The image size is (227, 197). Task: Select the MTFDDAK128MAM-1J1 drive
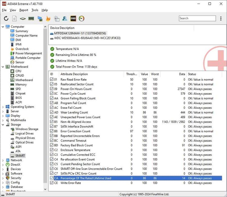pyautogui.click(x=80, y=33)
